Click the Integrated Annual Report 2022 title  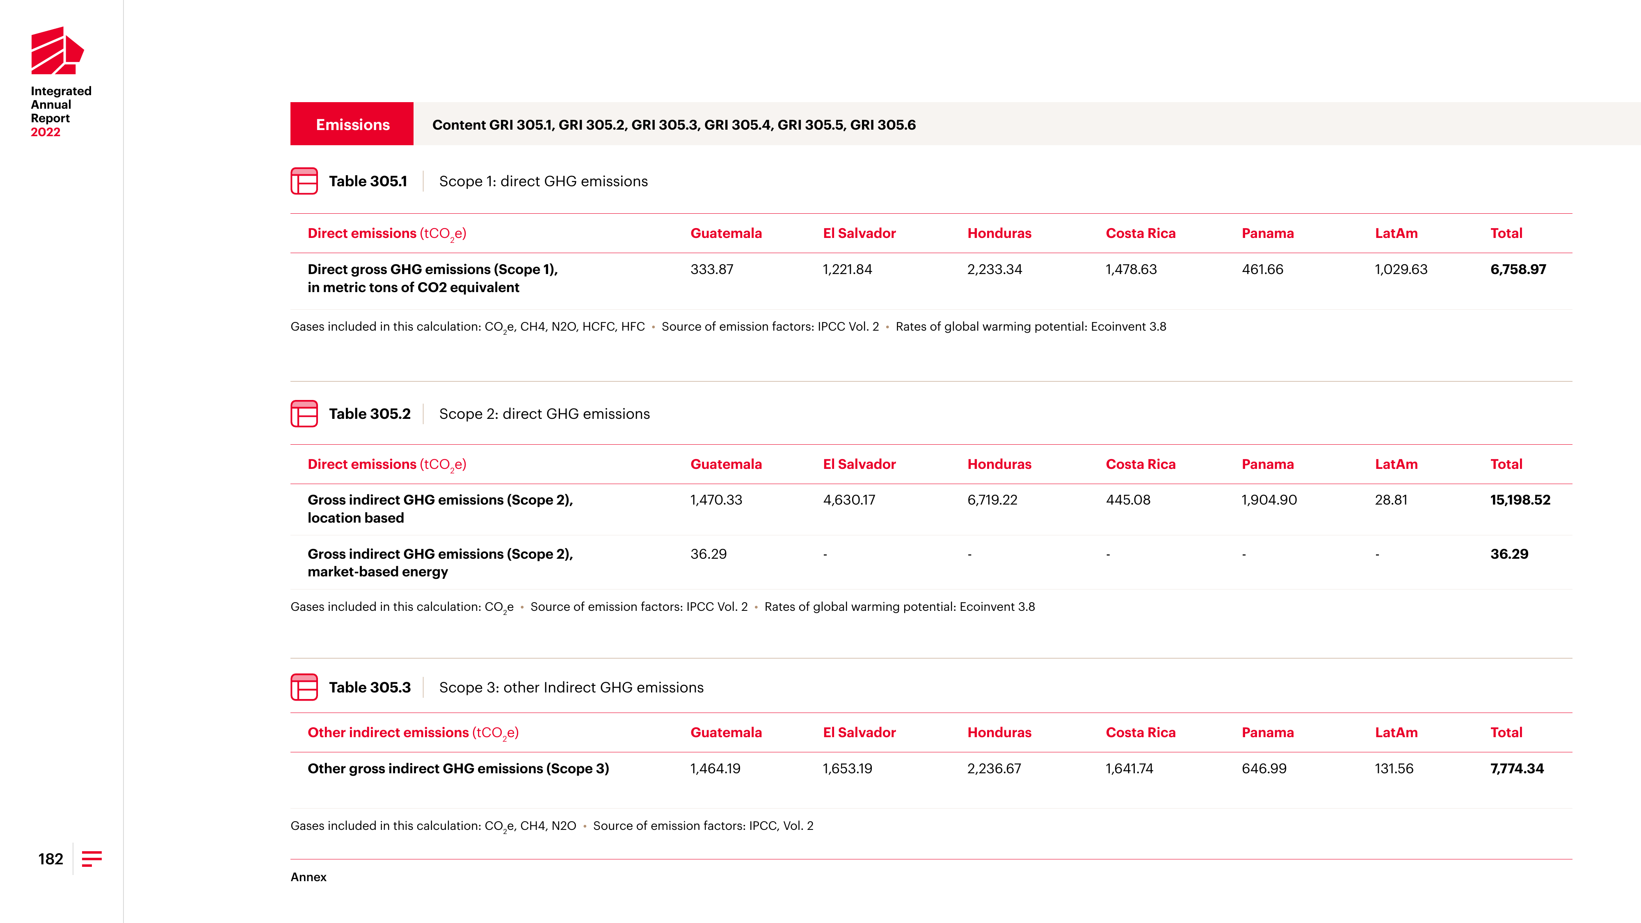click(x=61, y=112)
